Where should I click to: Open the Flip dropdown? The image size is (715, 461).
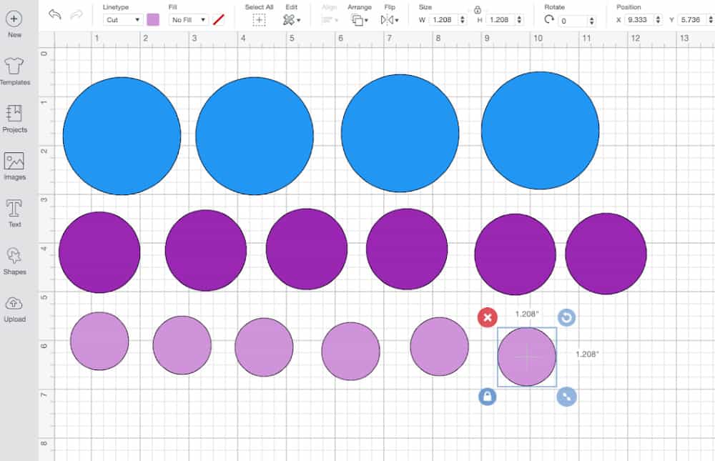coord(390,19)
